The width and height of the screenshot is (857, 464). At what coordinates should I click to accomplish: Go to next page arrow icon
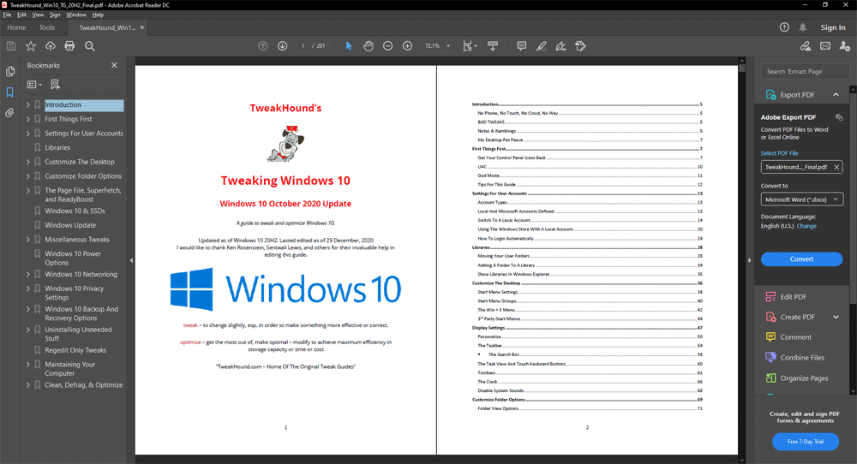pos(283,46)
